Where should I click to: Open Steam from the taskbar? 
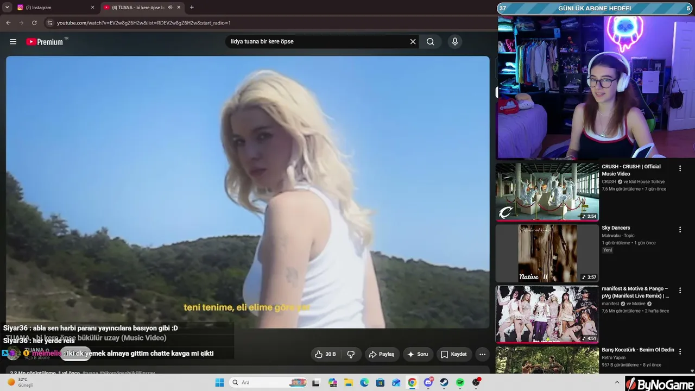click(x=444, y=382)
